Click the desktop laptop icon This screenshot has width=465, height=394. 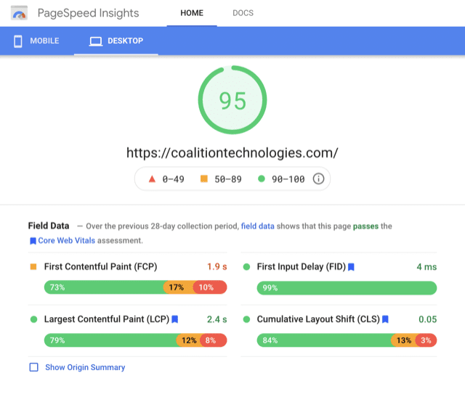pyautogui.click(x=96, y=41)
